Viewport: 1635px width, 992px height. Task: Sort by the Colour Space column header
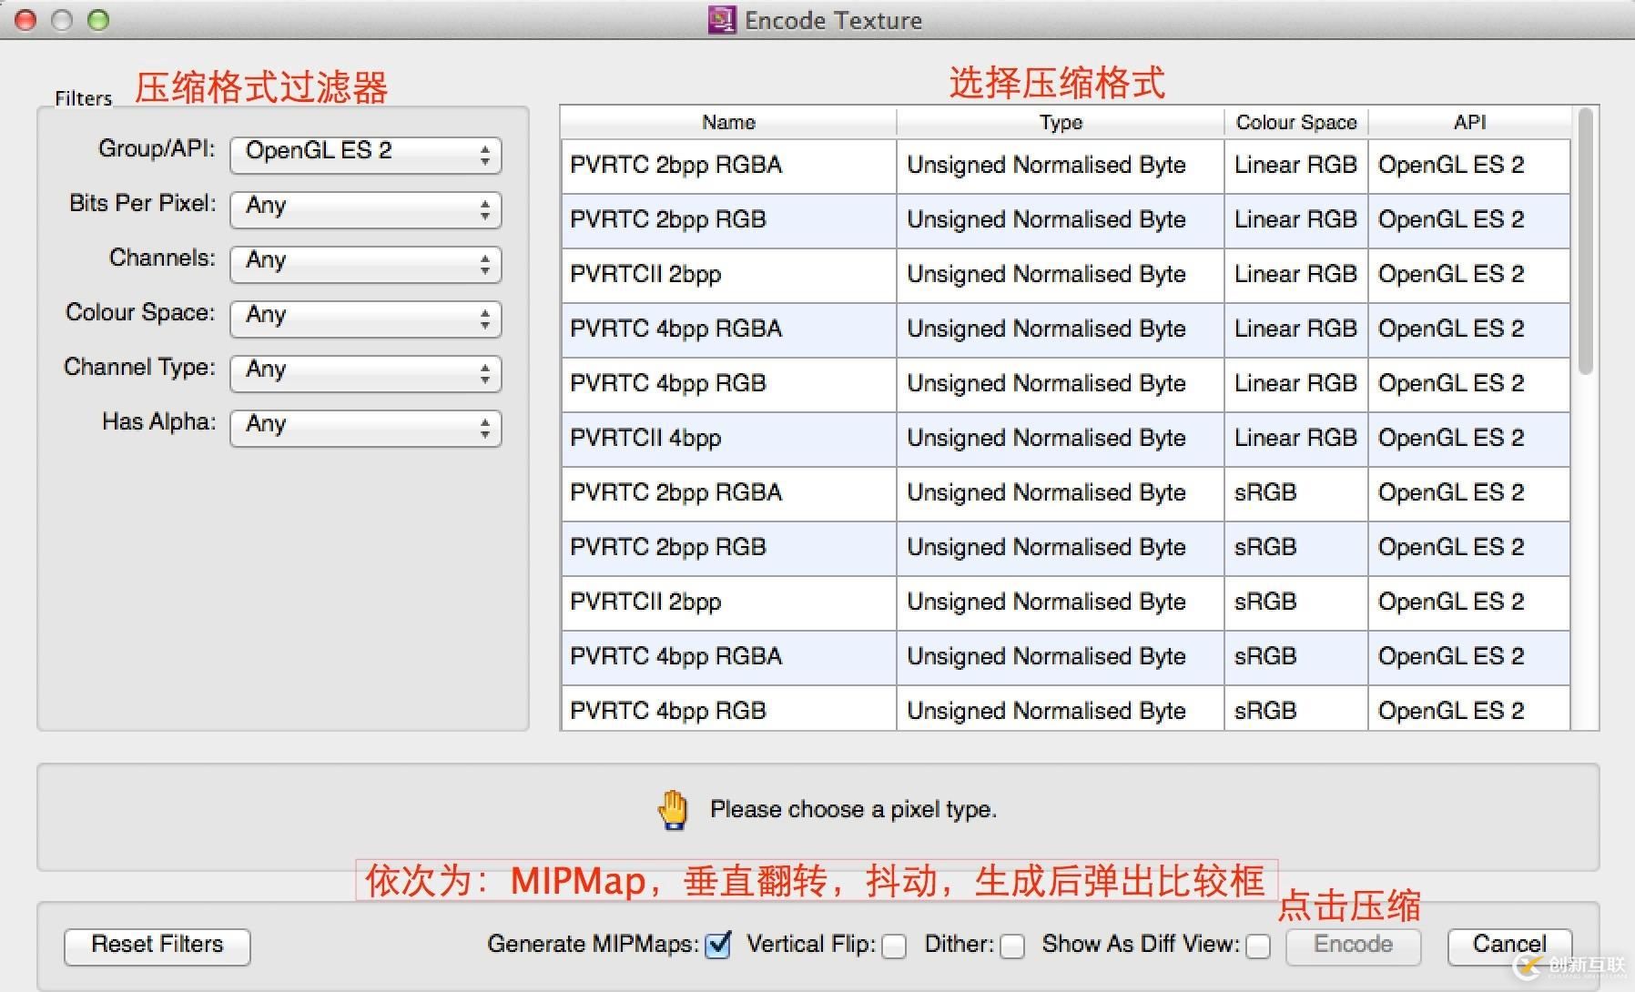(x=1296, y=123)
